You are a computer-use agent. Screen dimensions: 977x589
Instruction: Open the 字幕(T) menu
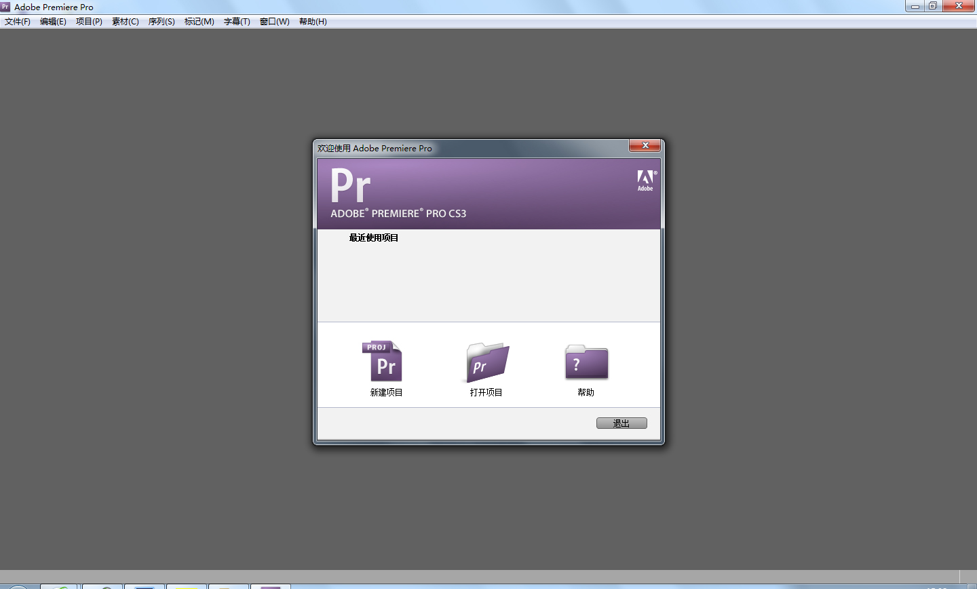[237, 22]
